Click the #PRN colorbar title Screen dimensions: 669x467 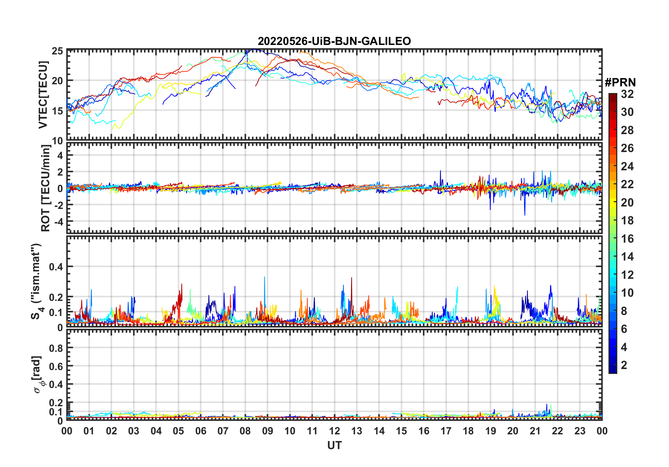(x=620, y=83)
